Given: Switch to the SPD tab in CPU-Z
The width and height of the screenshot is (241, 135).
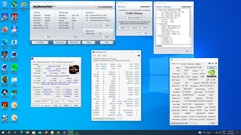Looking at the screenshot, I should (x=53, y=62).
